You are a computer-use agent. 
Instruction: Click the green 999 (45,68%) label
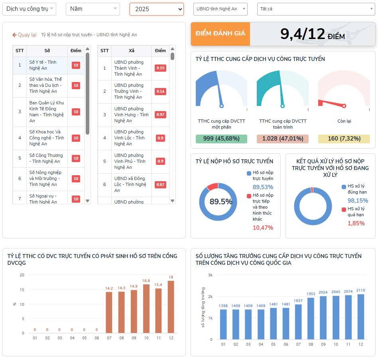(x=221, y=139)
